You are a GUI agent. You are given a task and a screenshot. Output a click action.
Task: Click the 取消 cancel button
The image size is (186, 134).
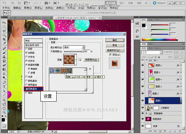click(x=115, y=45)
